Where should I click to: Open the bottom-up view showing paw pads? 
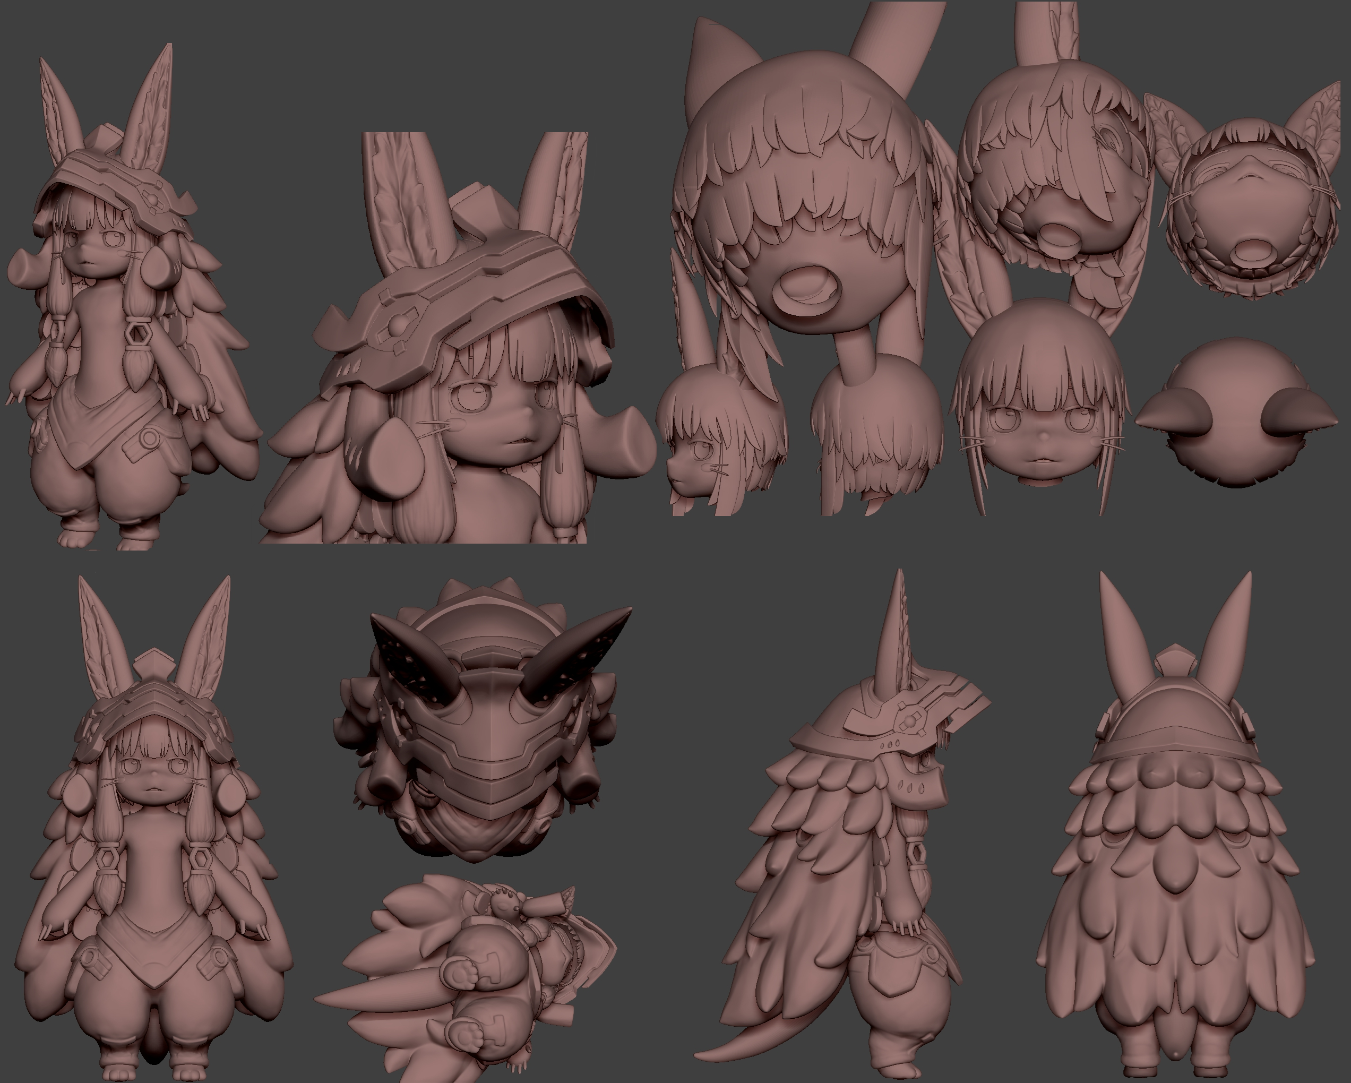(467, 978)
